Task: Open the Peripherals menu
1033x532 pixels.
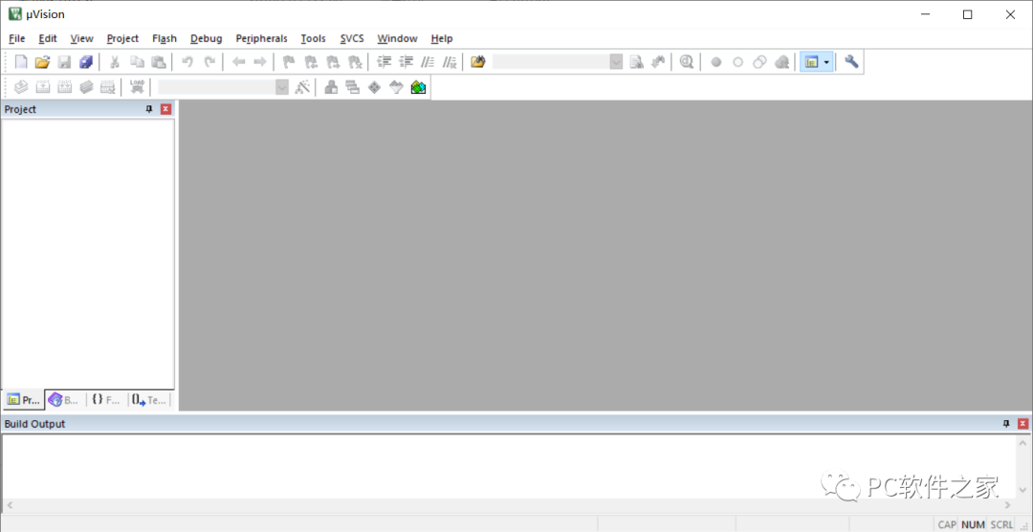Action: pos(261,38)
